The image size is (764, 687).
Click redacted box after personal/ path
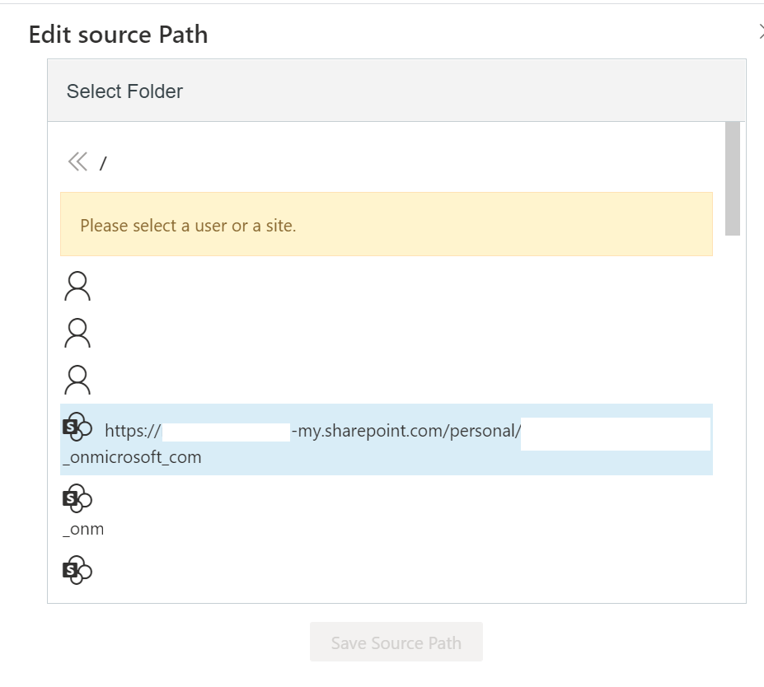coord(615,434)
